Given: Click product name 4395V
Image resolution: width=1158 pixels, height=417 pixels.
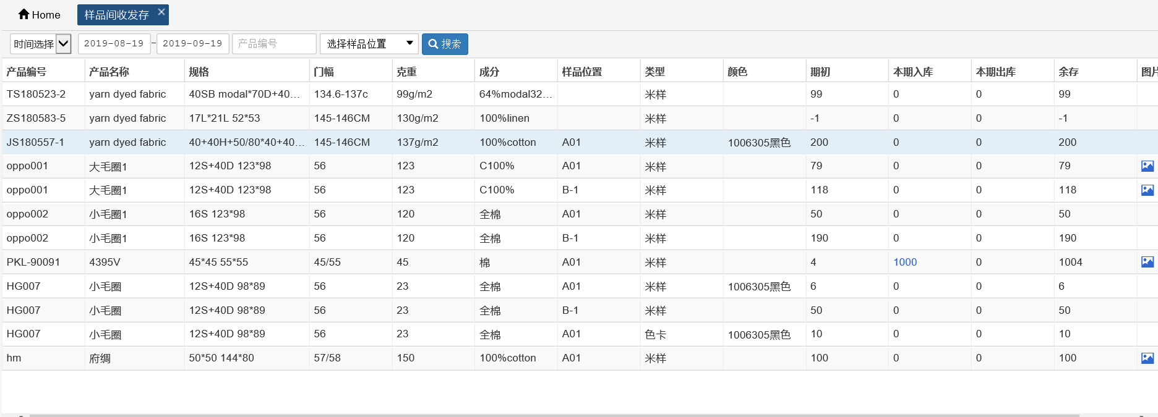Looking at the screenshot, I should click(x=105, y=262).
